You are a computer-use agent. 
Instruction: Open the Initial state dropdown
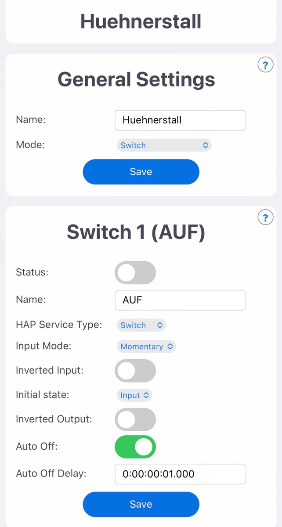coord(134,395)
